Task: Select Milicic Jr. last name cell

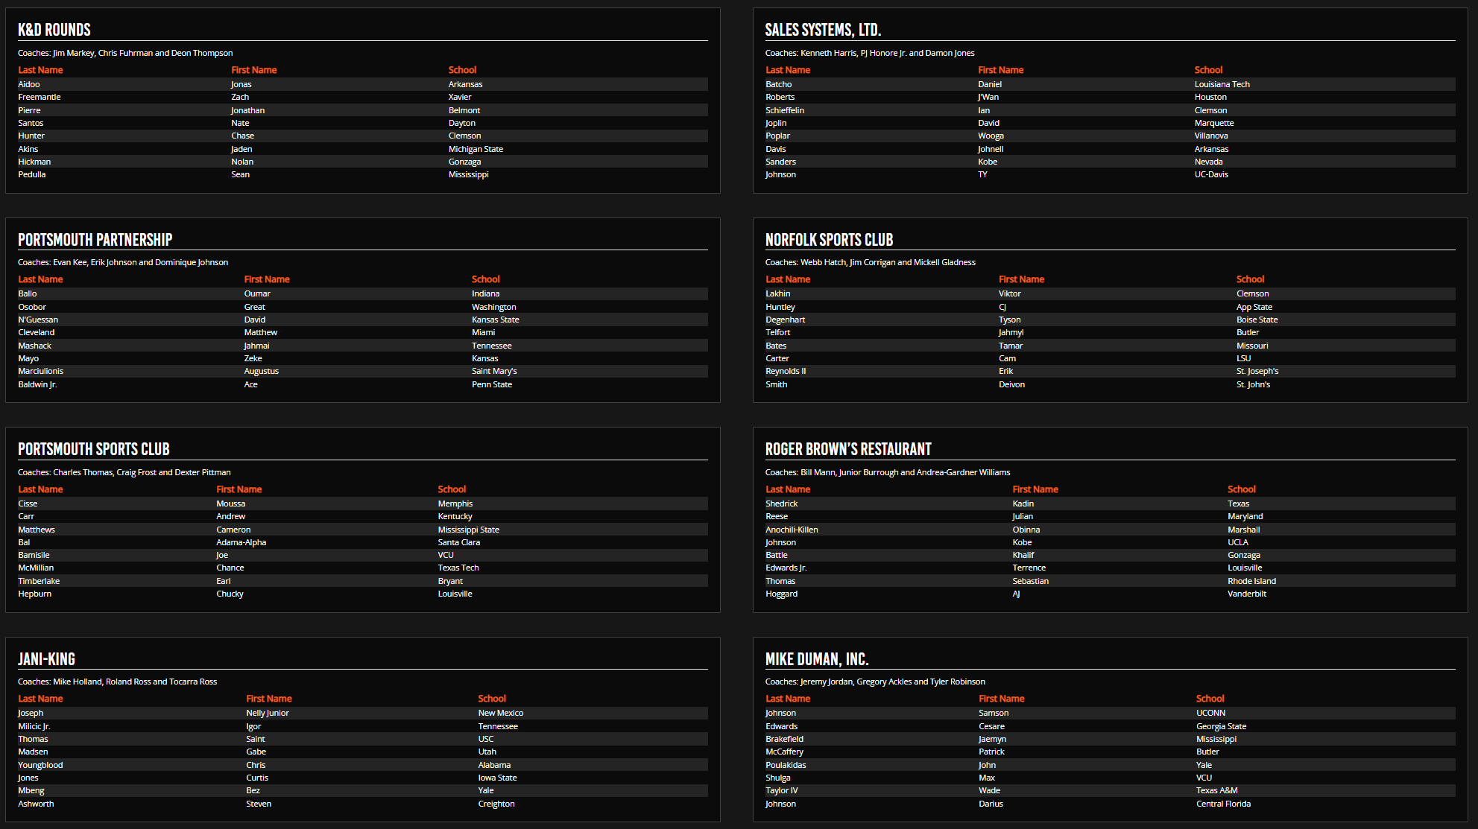Action: tap(34, 726)
